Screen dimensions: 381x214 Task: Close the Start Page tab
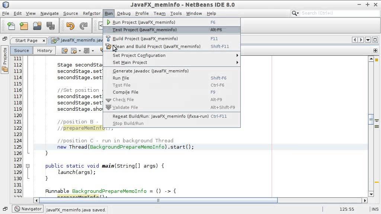coord(44,40)
